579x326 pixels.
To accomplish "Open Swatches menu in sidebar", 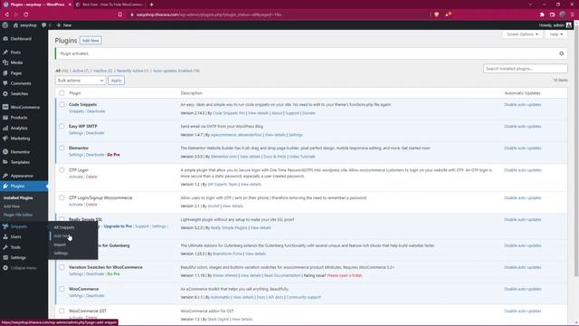I will 19,94.
